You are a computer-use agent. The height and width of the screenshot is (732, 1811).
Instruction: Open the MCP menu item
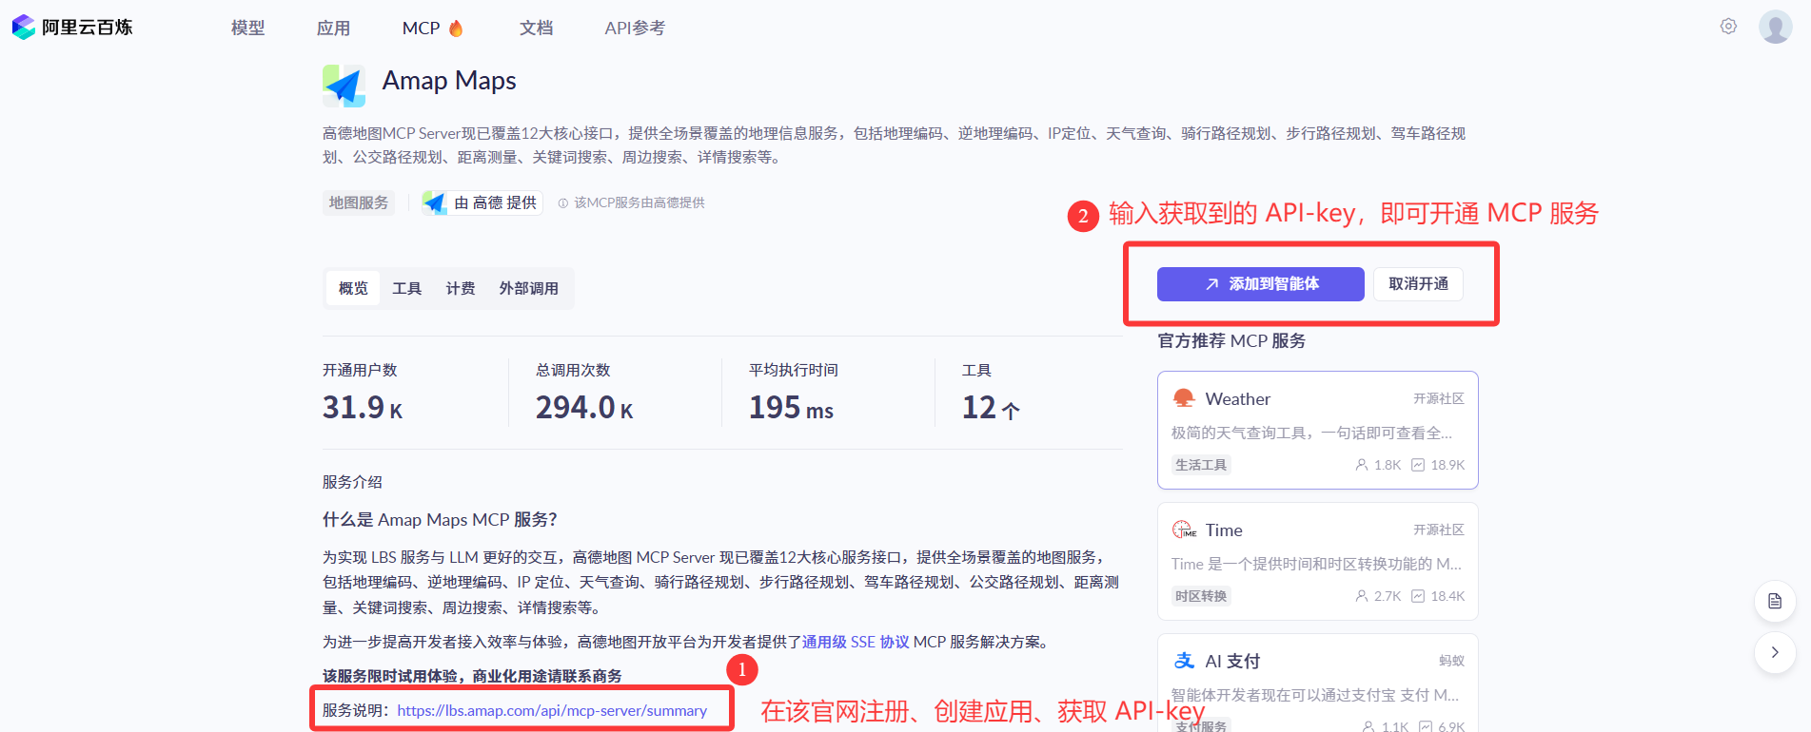(x=421, y=28)
